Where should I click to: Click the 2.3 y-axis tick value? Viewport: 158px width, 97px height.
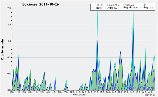tap(9, 8)
